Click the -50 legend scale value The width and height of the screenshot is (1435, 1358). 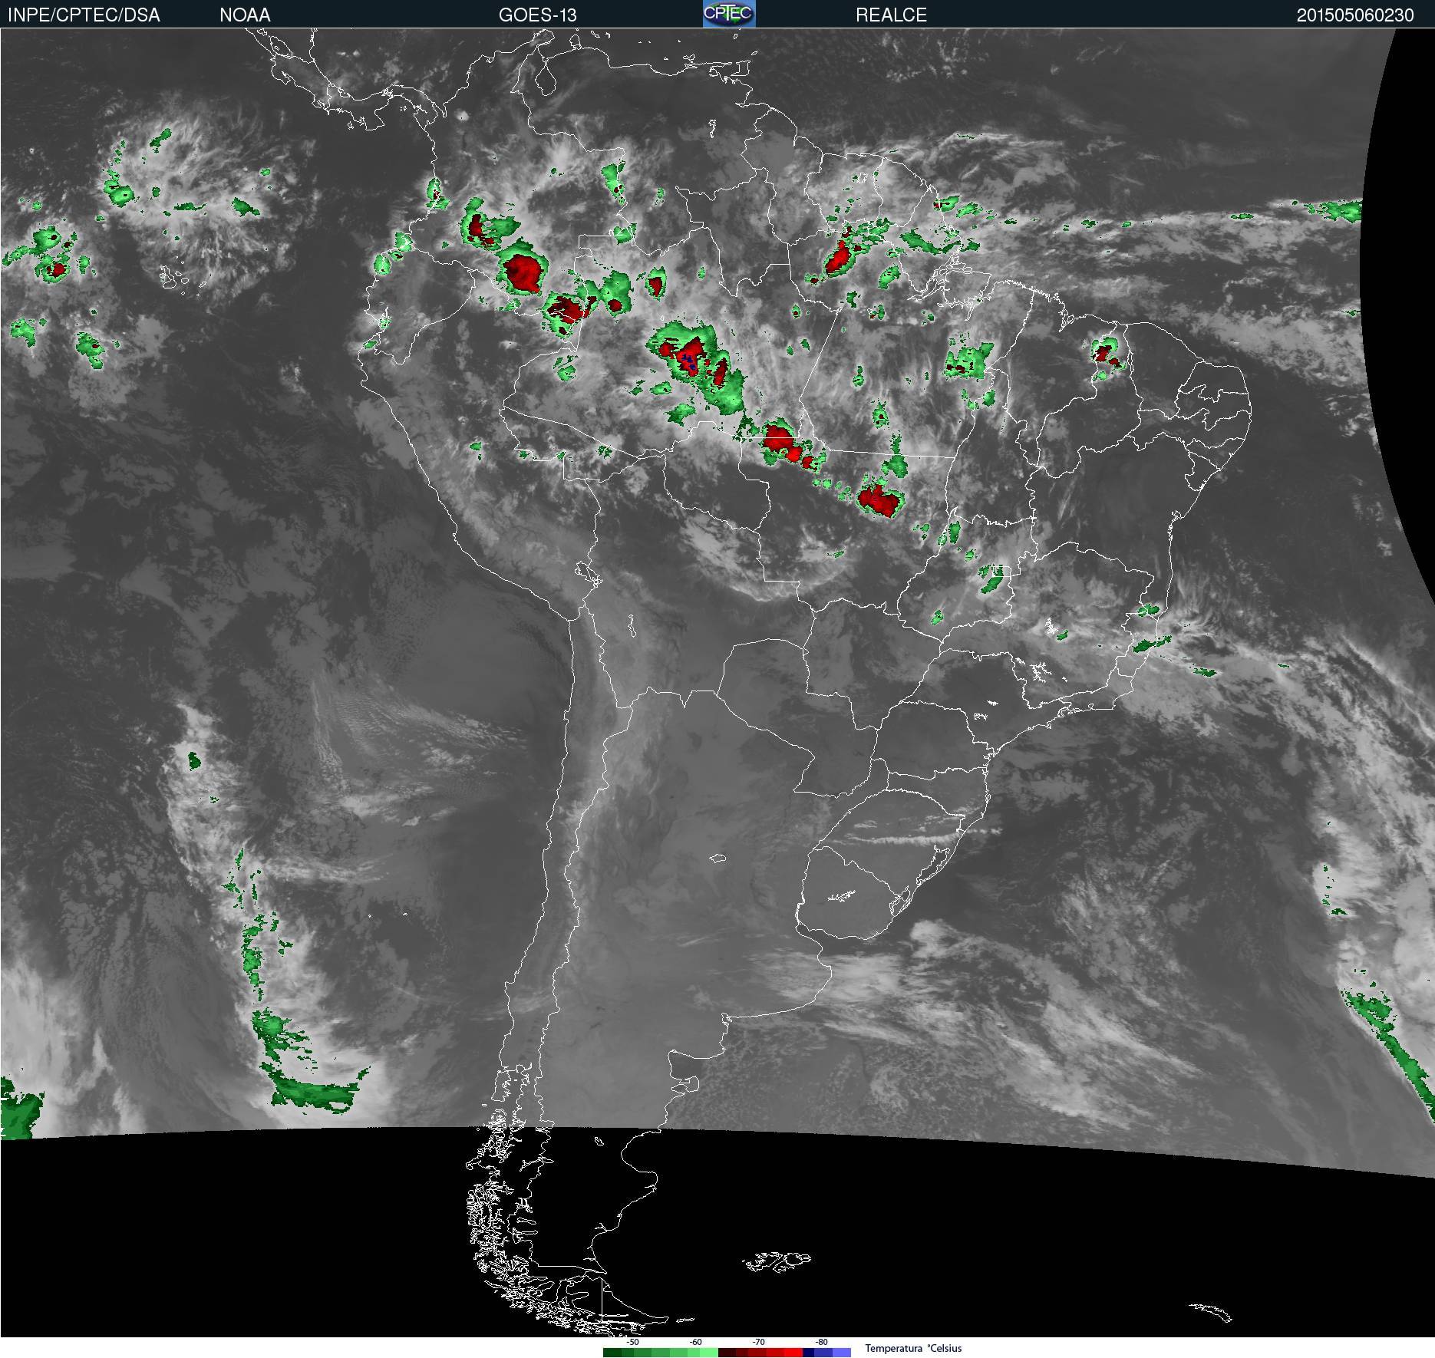pos(632,1342)
